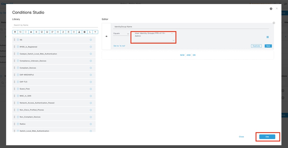This screenshot has height=148, width=288.
Task: Filter library by identity group people icon
Action: pyautogui.click(x=31, y=32)
